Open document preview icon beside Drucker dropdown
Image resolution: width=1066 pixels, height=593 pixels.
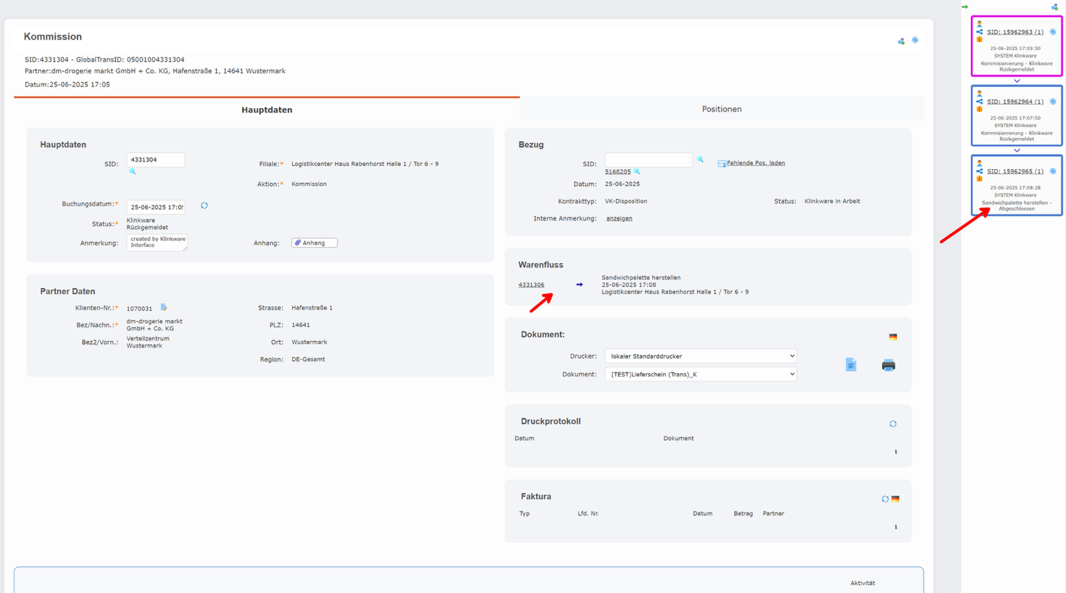coord(850,365)
